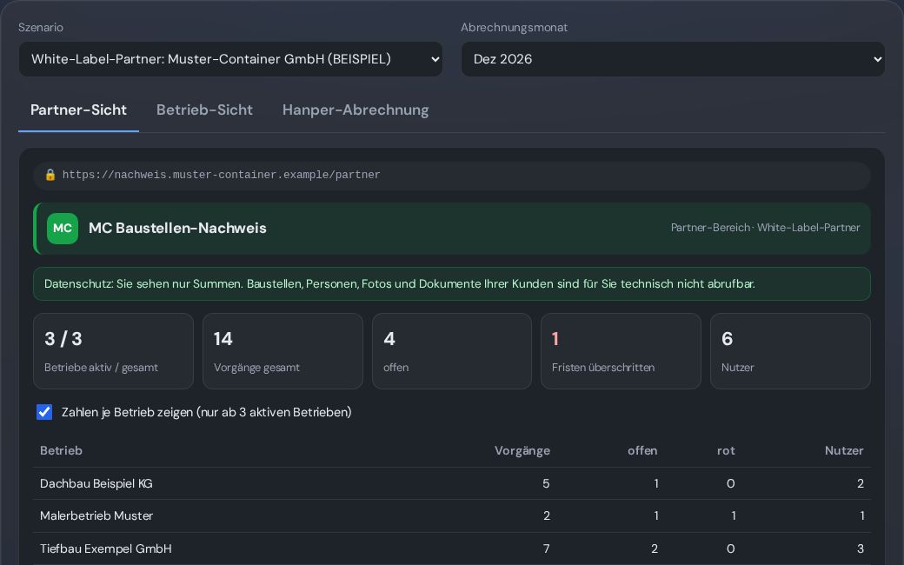
Task: Click the URL nachweis.muster-container.example/partner
Action: pos(222,175)
